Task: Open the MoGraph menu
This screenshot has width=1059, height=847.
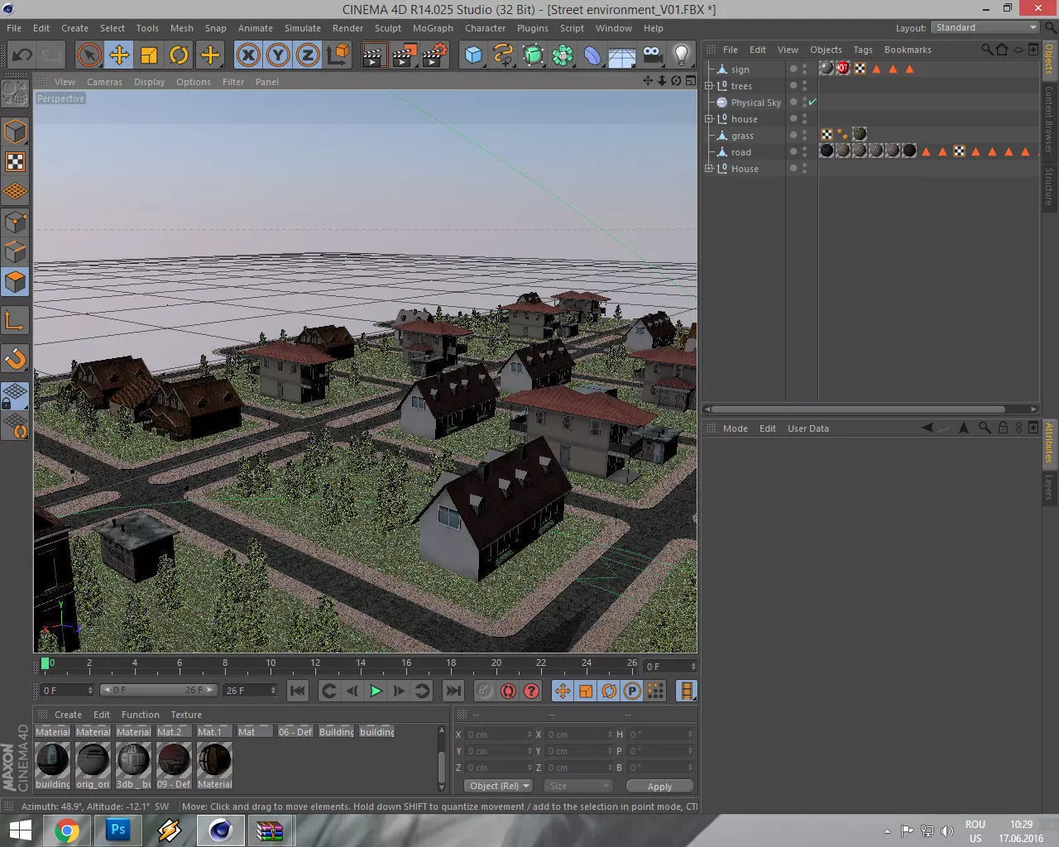Action: 433,28
